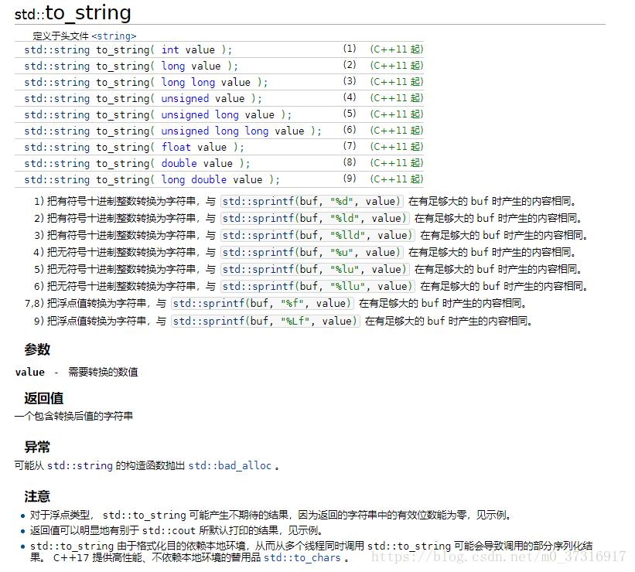Open the std::bad_alloc link
The height and width of the screenshot is (572, 635).
(x=230, y=465)
